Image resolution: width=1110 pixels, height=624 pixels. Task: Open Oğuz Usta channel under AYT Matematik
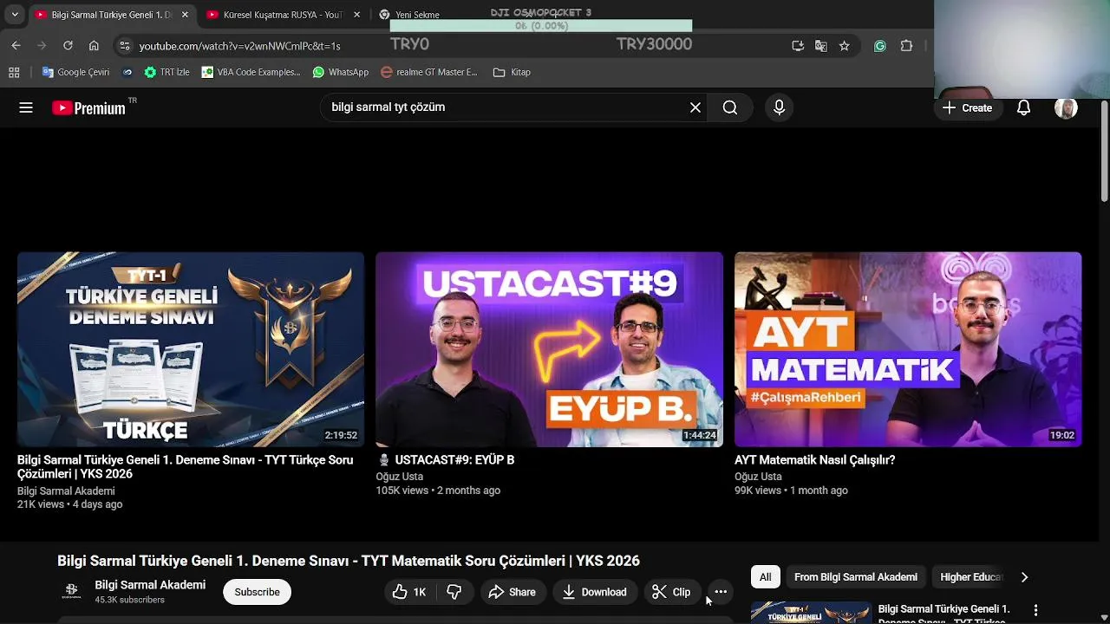pyautogui.click(x=758, y=477)
